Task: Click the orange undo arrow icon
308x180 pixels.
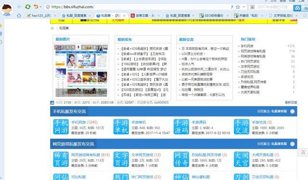Action: coord(36,7)
